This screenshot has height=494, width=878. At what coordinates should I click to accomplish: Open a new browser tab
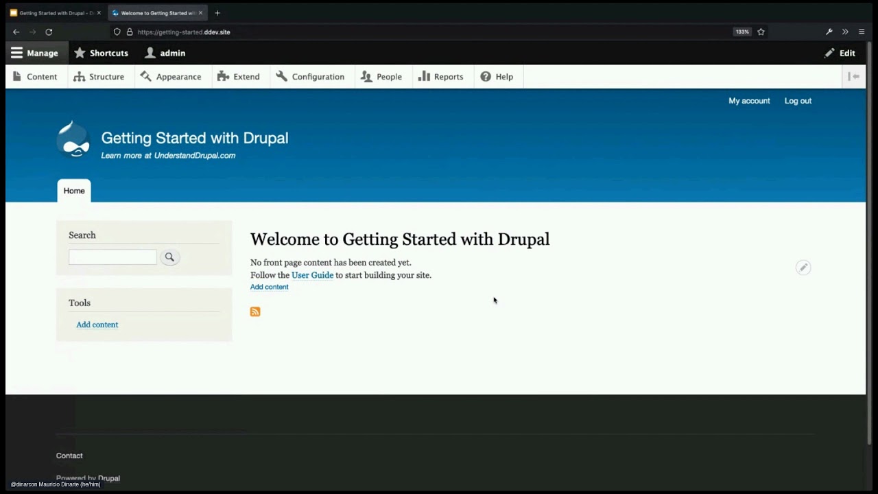[217, 13]
